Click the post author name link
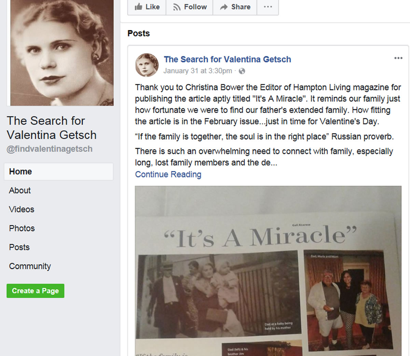 (227, 59)
